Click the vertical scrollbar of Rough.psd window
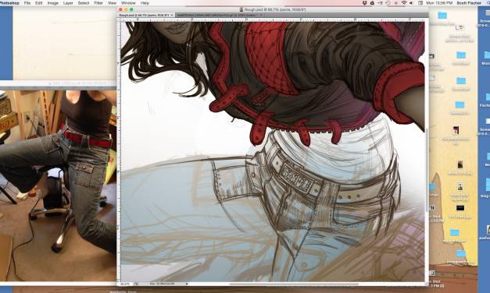The image size is (490, 293). [x=427, y=170]
